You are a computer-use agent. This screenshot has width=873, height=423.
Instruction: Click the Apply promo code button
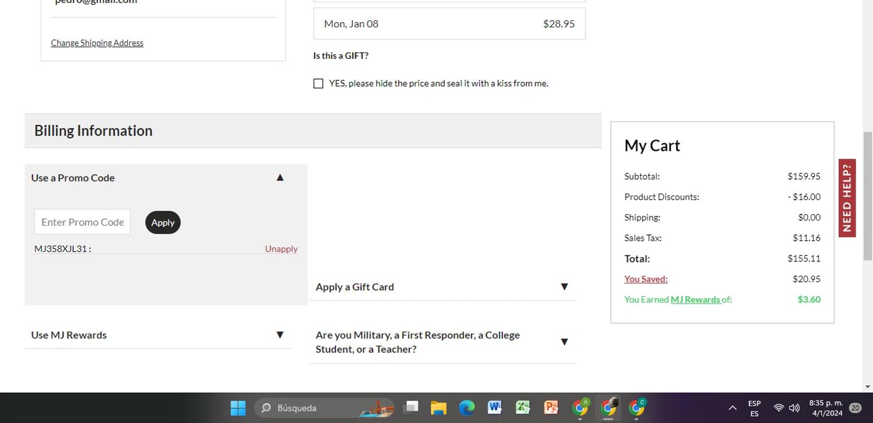tap(163, 222)
